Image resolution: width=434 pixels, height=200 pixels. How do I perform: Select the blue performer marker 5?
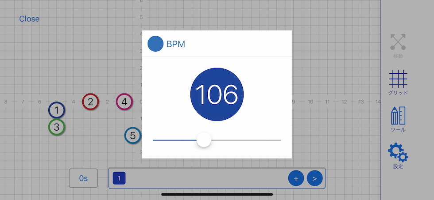pos(132,136)
